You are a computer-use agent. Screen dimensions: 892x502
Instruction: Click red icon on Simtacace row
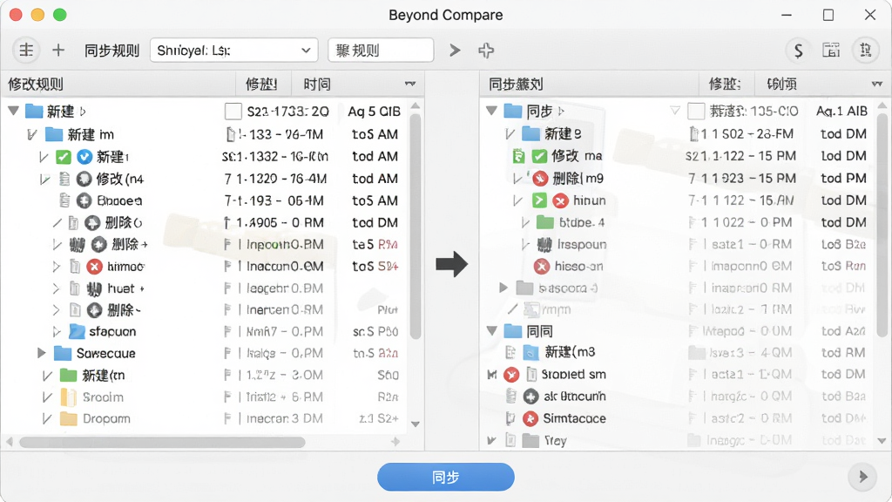(x=530, y=418)
